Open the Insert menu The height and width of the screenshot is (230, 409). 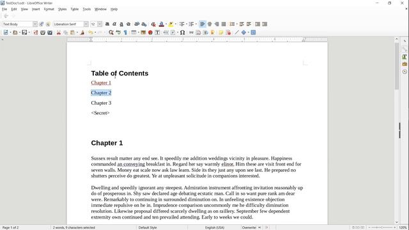coord(36,9)
